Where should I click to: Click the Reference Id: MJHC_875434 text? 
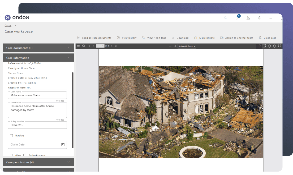pyautogui.click(x=24, y=63)
